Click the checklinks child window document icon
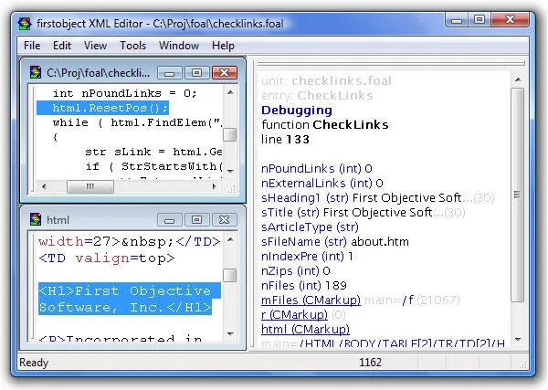 click(x=36, y=72)
